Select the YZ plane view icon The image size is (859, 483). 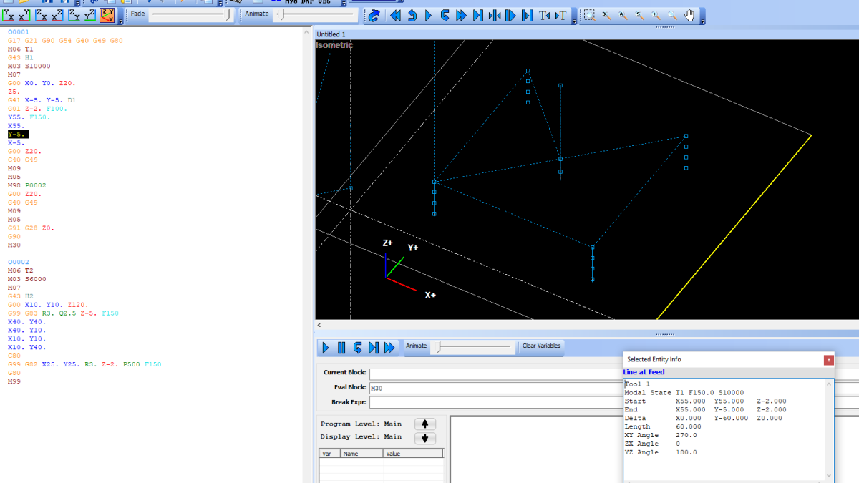click(x=91, y=14)
